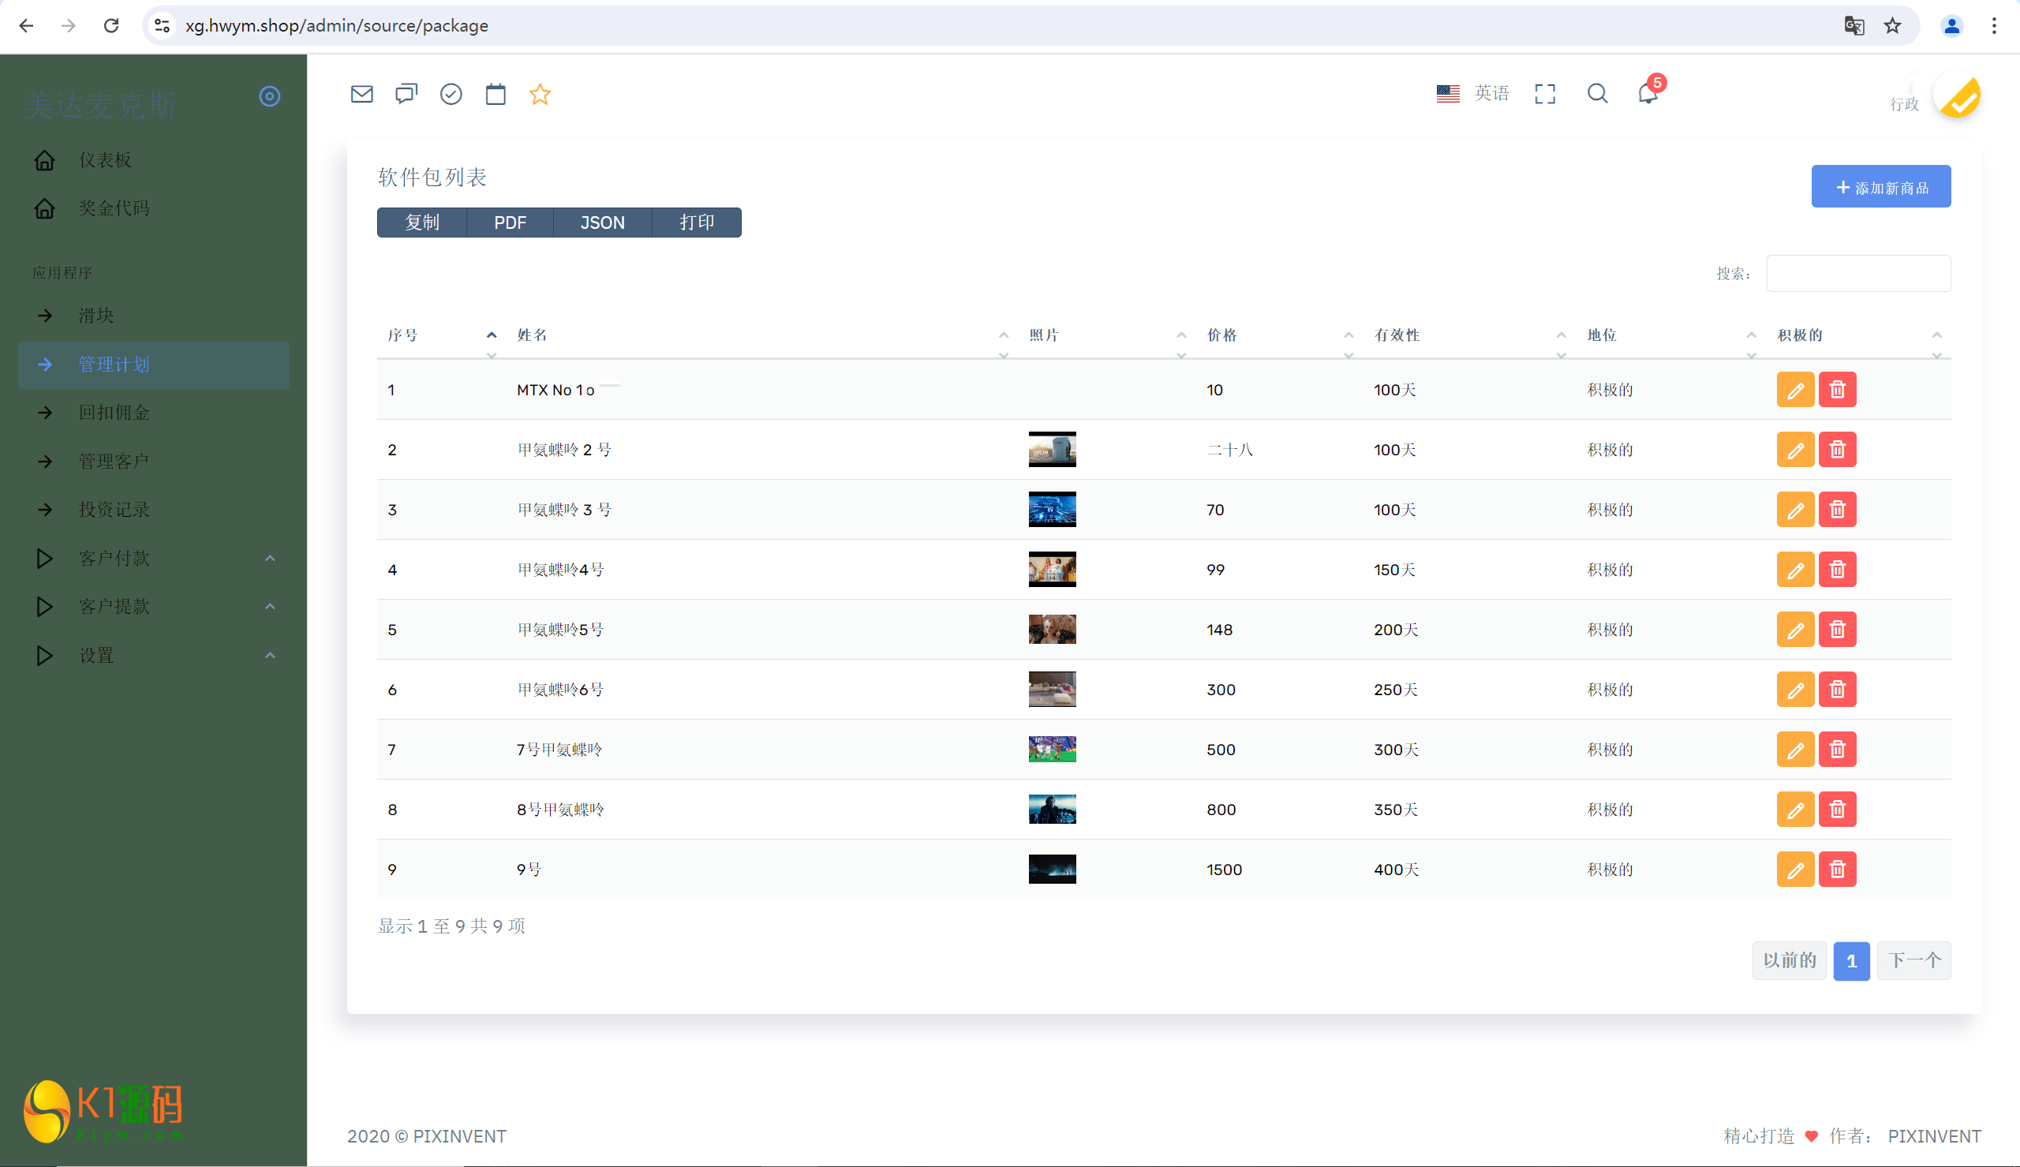Open the chat bubbles icon
This screenshot has height=1167, width=2020.
coord(406,94)
